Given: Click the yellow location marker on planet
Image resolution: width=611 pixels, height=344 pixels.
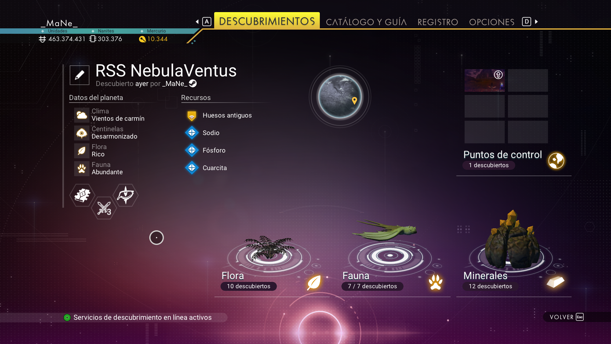Looking at the screenshot, I should (355, 101).
